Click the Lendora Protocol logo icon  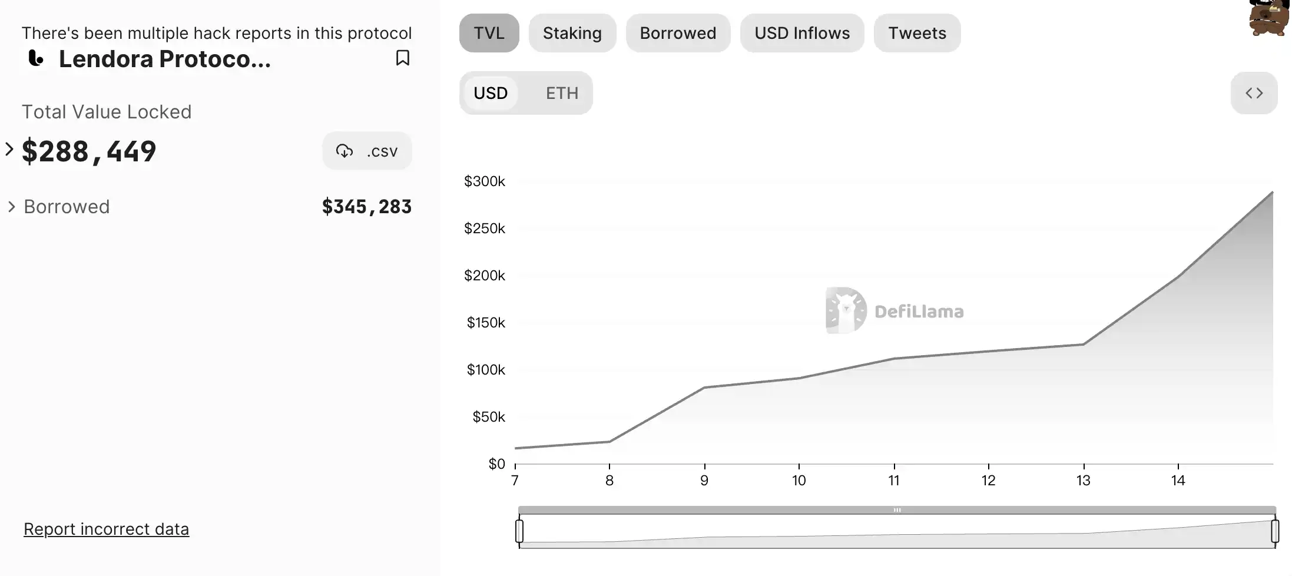tap(37, 58)
